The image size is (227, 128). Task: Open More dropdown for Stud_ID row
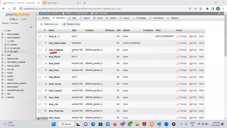pos(201,36)
